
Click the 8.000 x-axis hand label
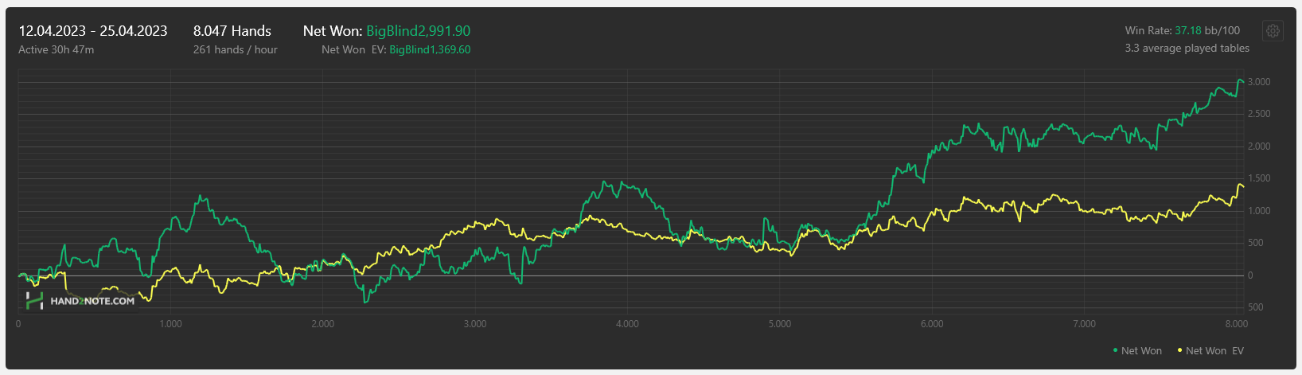point(1237,324)
